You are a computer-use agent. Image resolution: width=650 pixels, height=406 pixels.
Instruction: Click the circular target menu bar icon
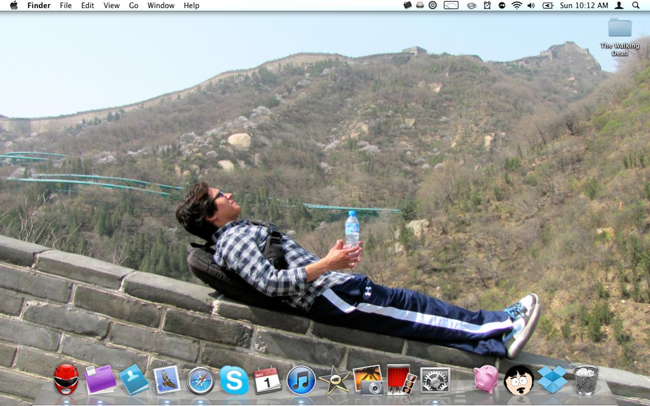pos(432,5)
